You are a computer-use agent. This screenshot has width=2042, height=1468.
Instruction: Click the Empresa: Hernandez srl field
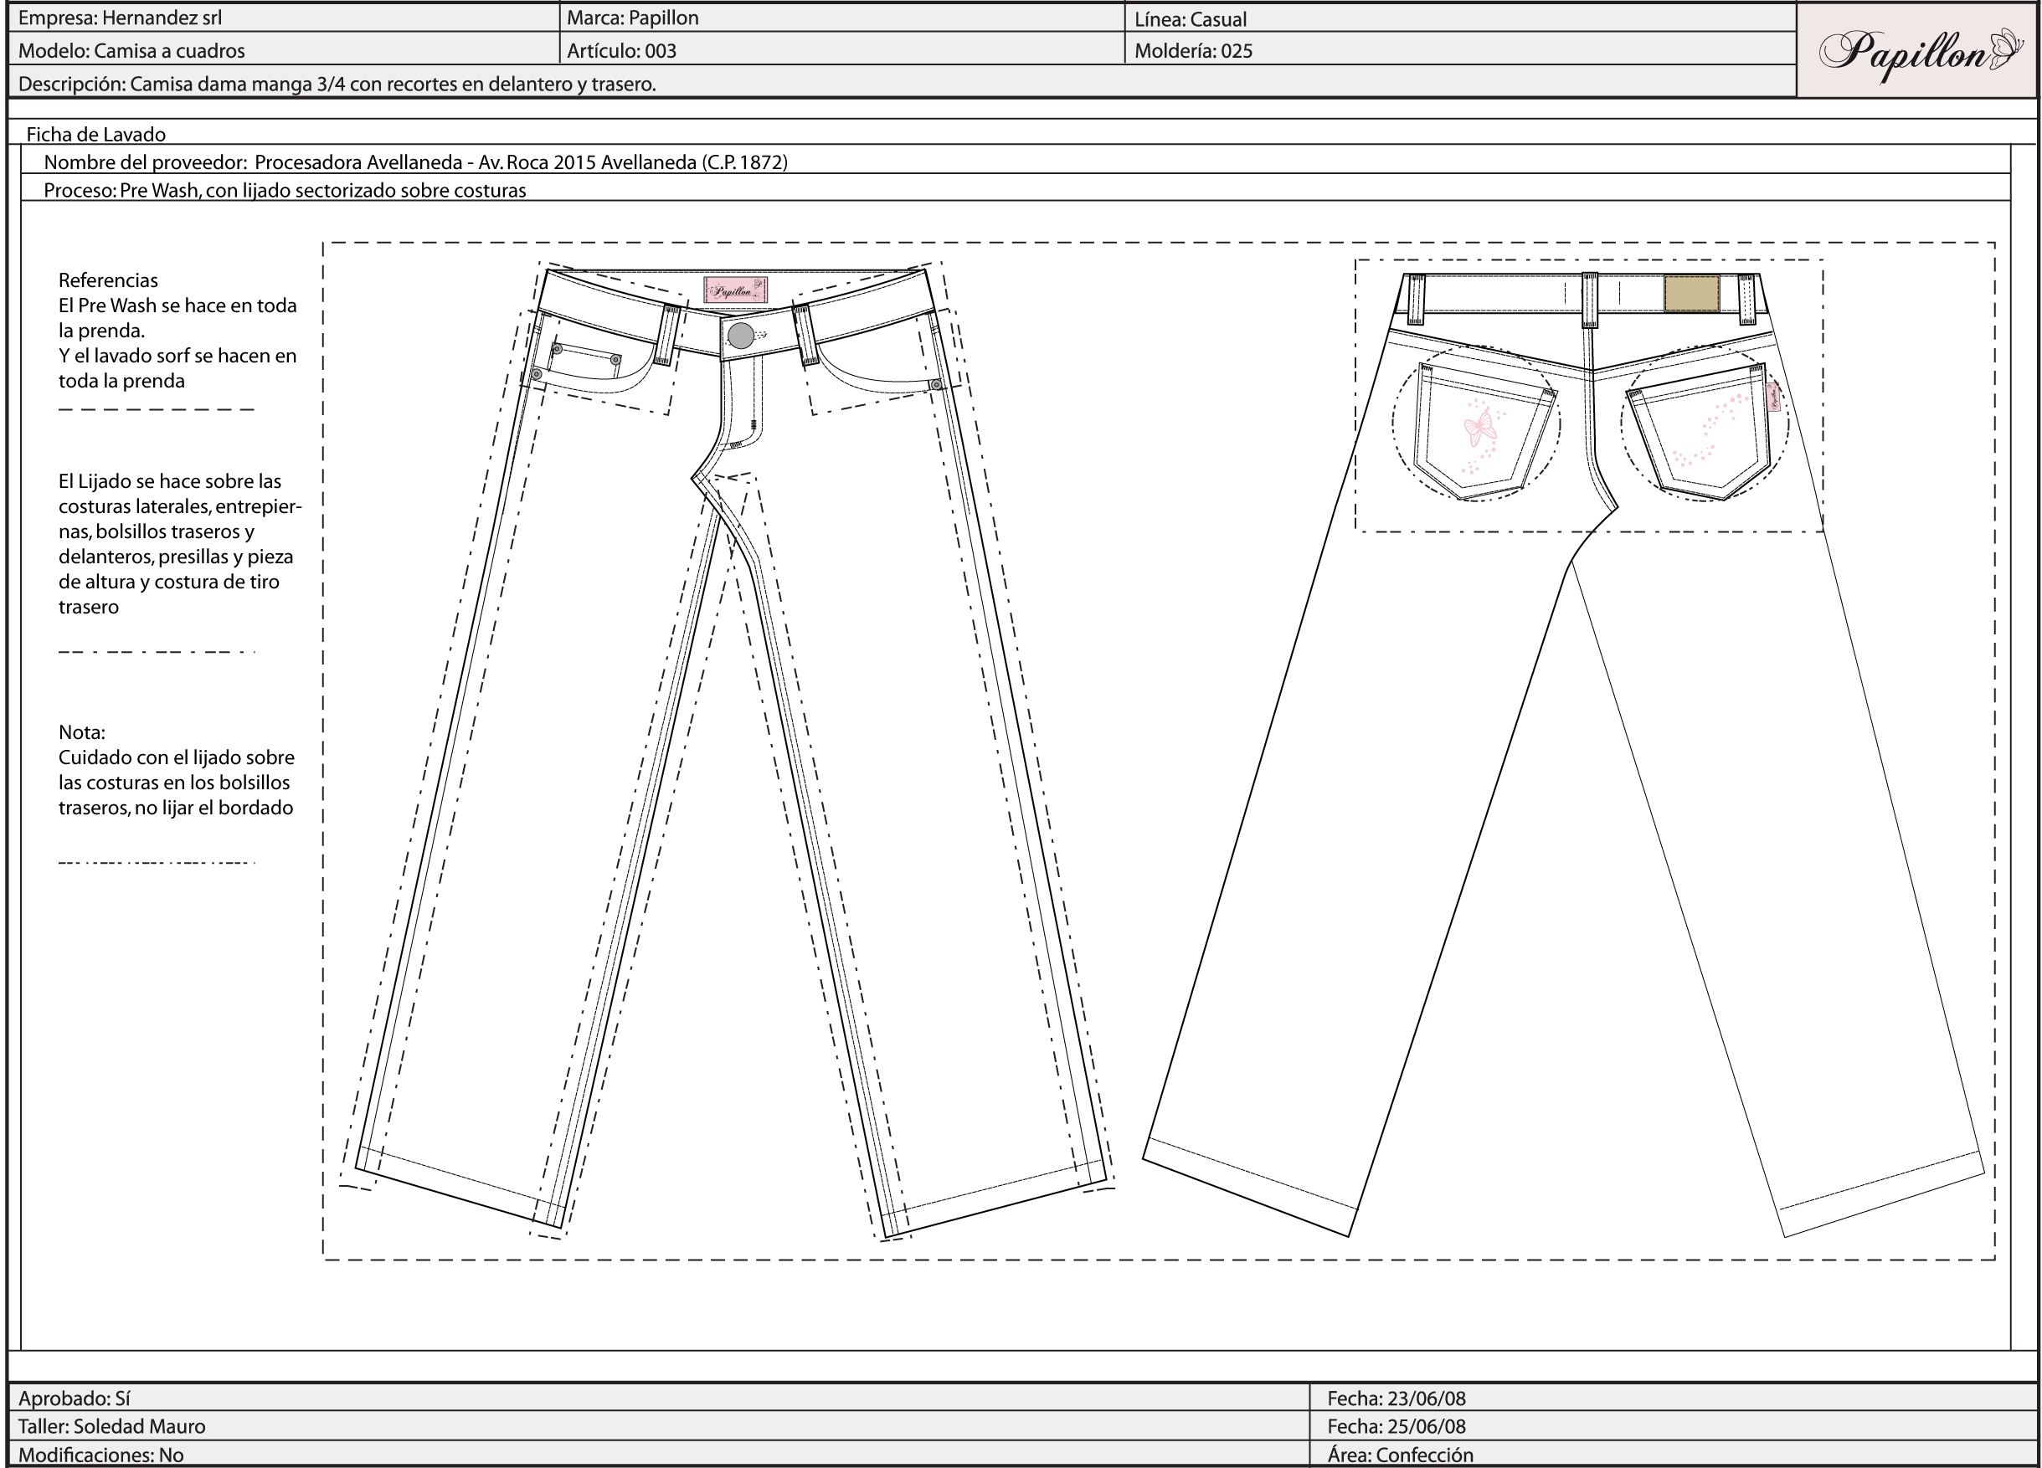(120, 18)
